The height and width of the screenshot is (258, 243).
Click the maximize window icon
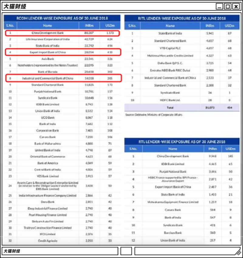tap(228, 6)
